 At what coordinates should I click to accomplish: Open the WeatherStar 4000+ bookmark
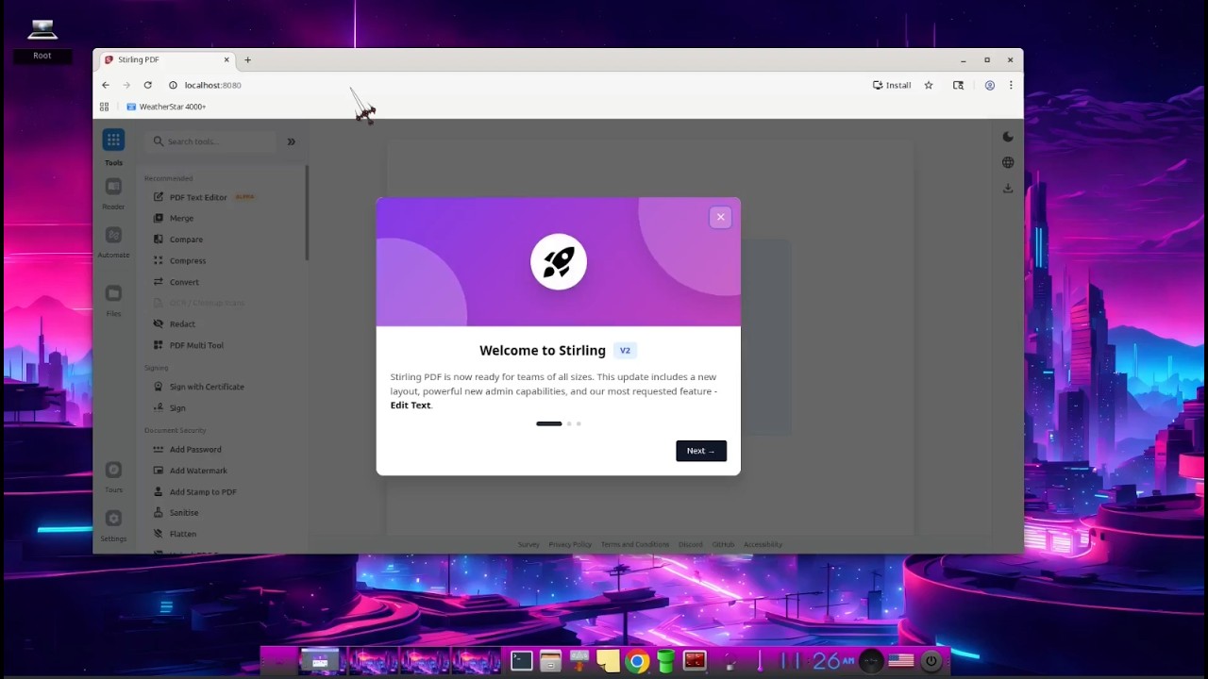(x=166, y=107)
